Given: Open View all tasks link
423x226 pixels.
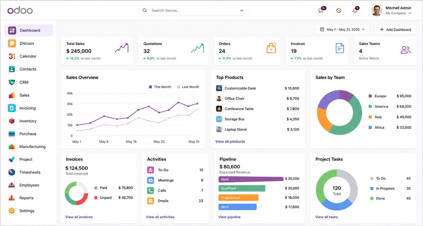Looking at the screenshot, I should [327, 217].
